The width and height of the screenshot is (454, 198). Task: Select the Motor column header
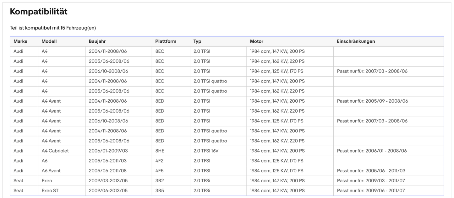tap(256, 41)
